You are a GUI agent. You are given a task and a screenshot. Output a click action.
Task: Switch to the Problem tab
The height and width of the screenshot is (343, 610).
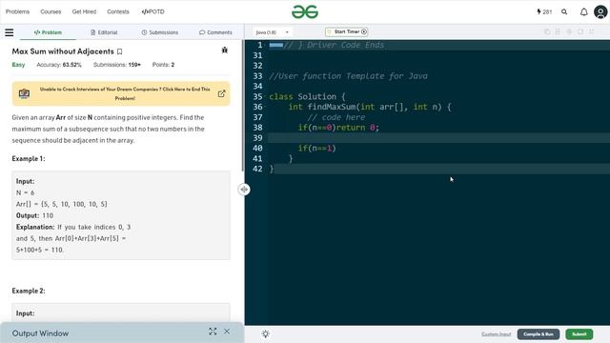[48, 32]
